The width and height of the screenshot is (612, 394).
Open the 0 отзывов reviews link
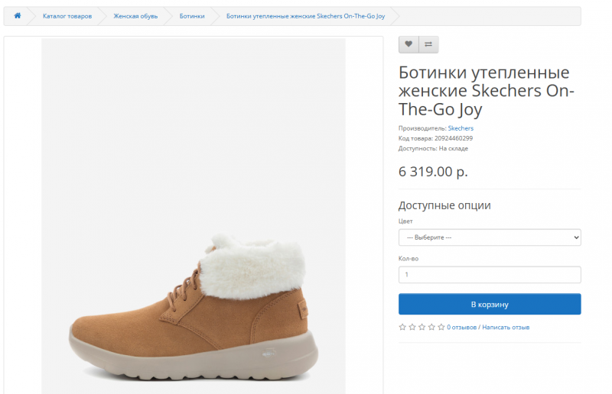point(462,327)
